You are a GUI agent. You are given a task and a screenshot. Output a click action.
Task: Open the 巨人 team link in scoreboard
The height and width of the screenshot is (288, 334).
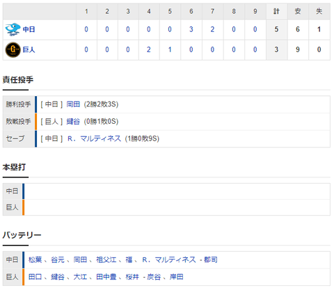[29, 49]
